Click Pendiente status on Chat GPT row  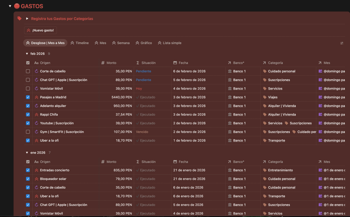click(143, 80)
